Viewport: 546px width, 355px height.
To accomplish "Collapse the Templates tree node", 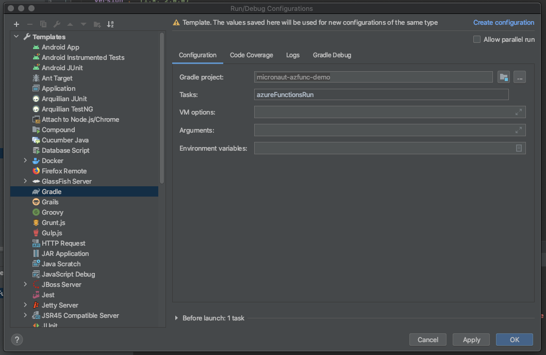I will tap(16, 37).
